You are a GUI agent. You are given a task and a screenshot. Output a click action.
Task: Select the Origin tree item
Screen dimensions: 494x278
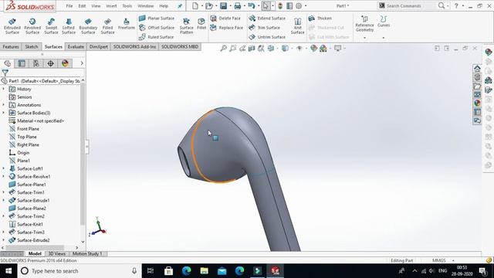click(x=23, y=153)
